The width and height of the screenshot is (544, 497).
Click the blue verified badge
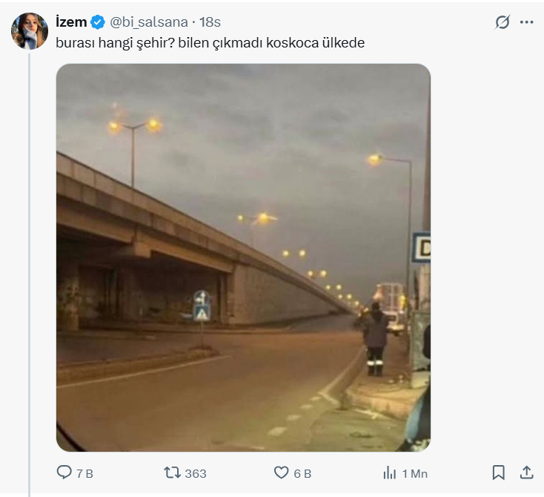pos(97,22)
